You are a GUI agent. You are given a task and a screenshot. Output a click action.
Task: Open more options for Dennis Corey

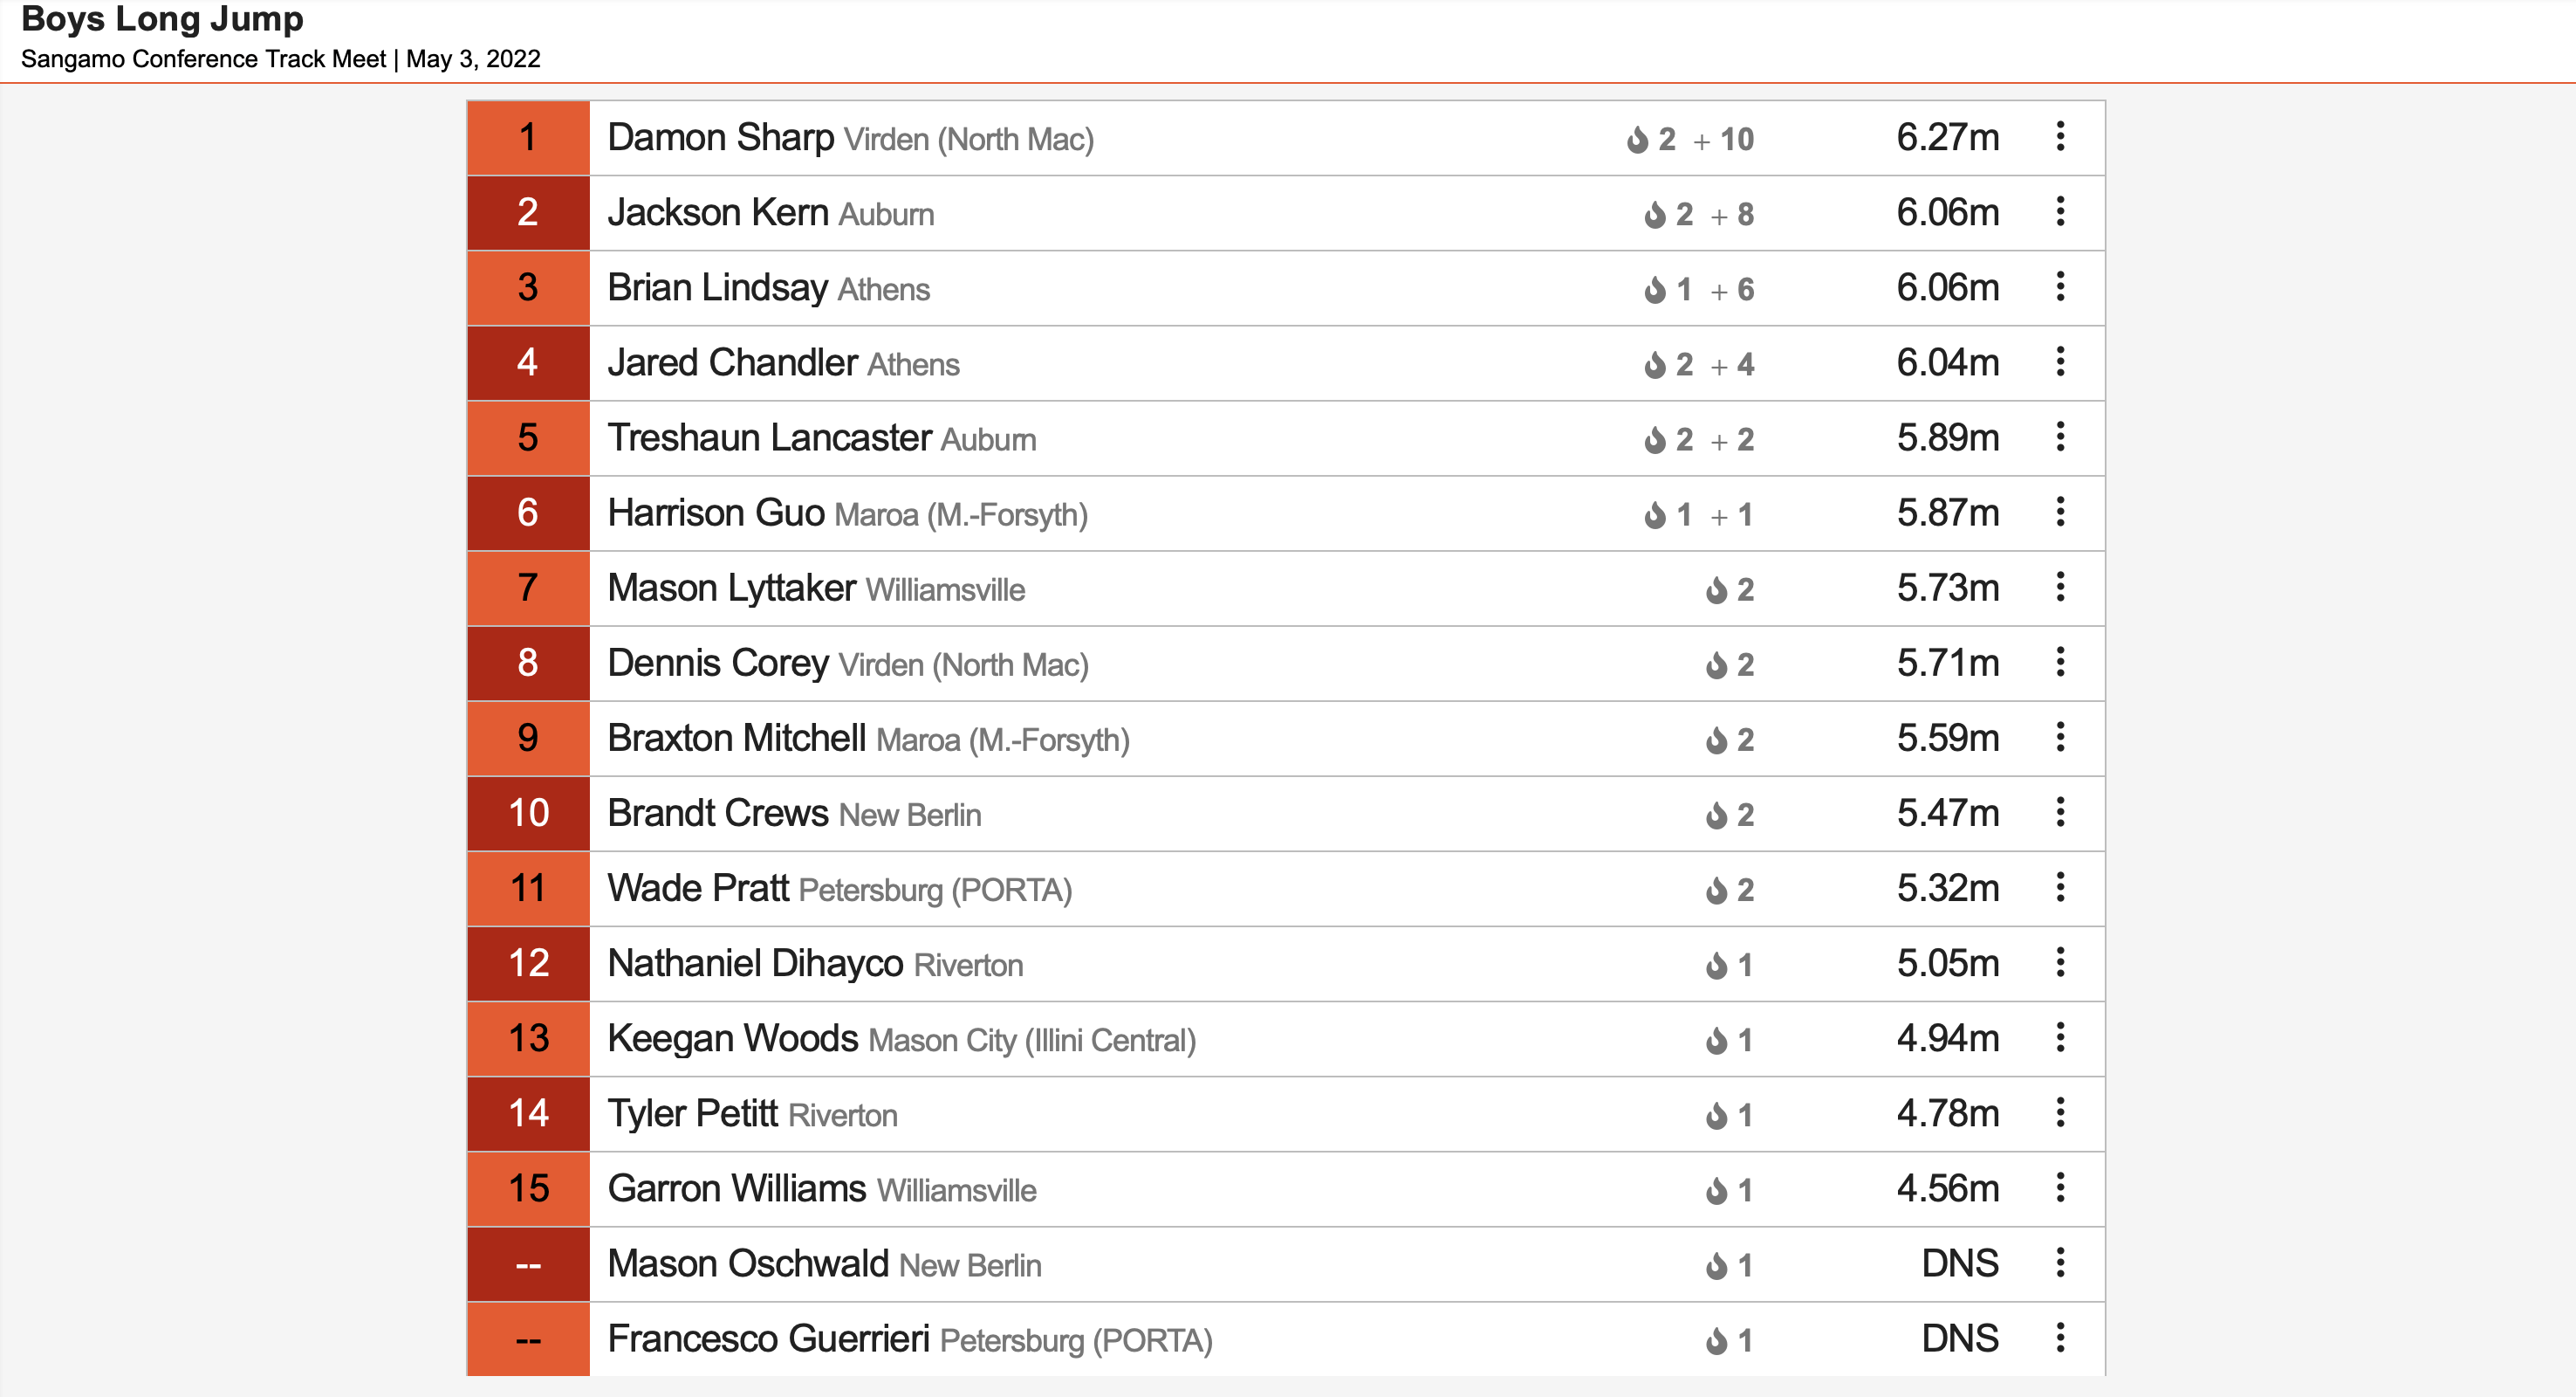2060,662
